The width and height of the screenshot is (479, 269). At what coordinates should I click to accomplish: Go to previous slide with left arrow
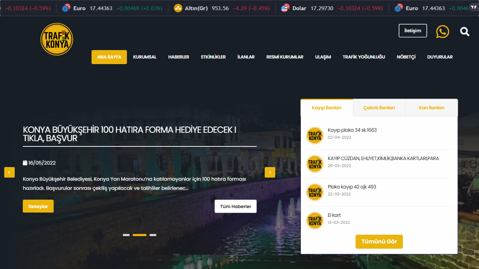(x=9, y=172)
